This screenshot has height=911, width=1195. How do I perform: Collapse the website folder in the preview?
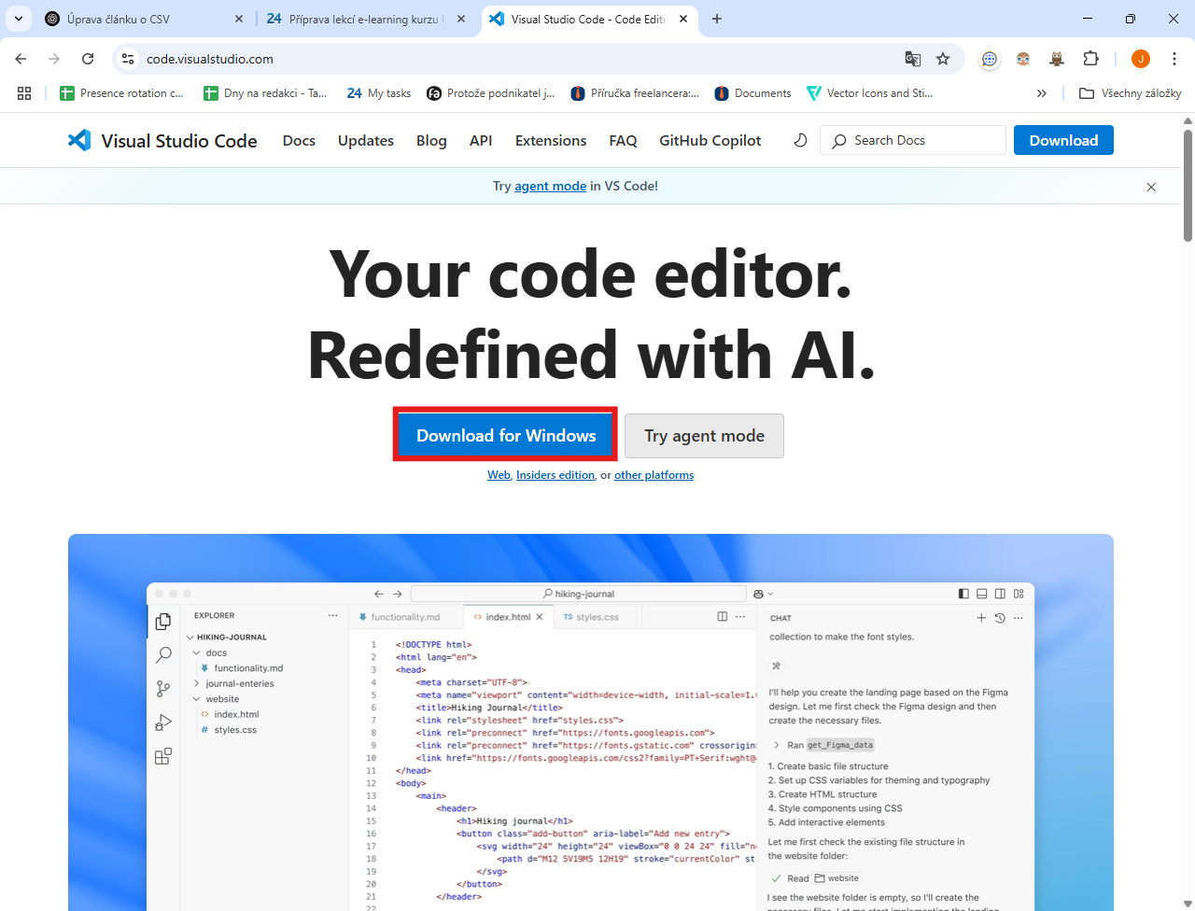(x=197, y=699)
